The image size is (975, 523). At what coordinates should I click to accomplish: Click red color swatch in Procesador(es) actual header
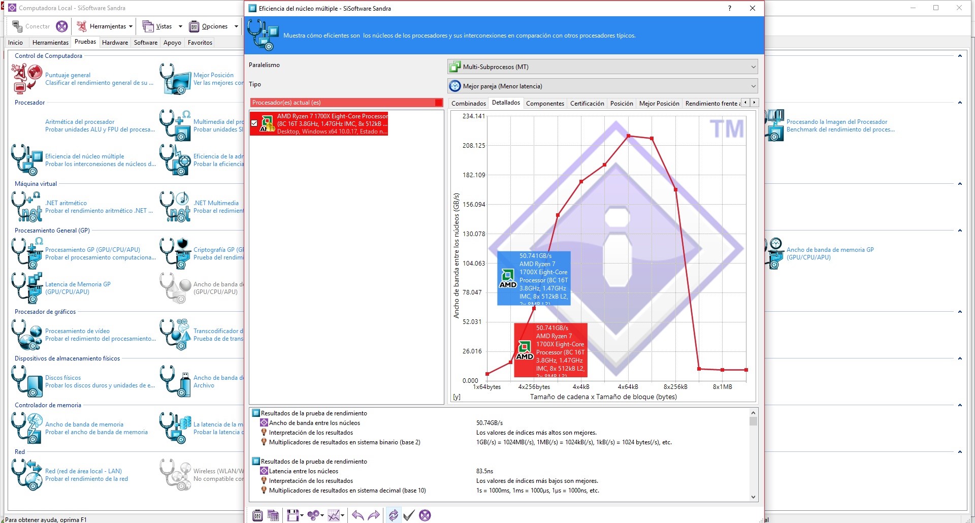[x=439, y=103]
